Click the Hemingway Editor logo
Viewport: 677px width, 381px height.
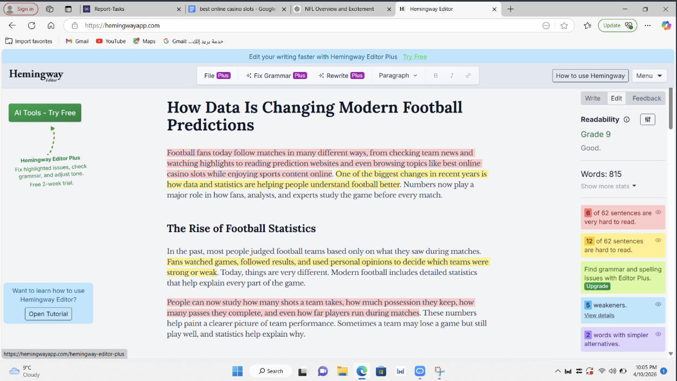[x=36, y=75]
